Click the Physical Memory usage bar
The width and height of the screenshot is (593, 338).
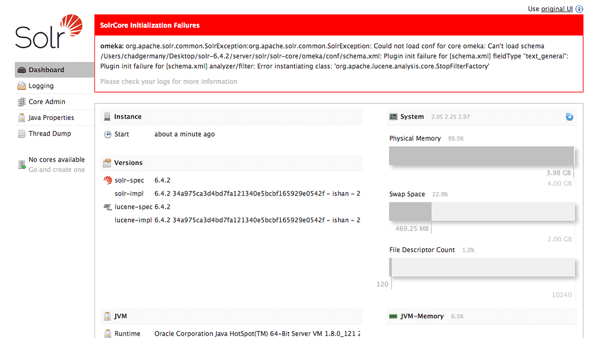(481, 155)
